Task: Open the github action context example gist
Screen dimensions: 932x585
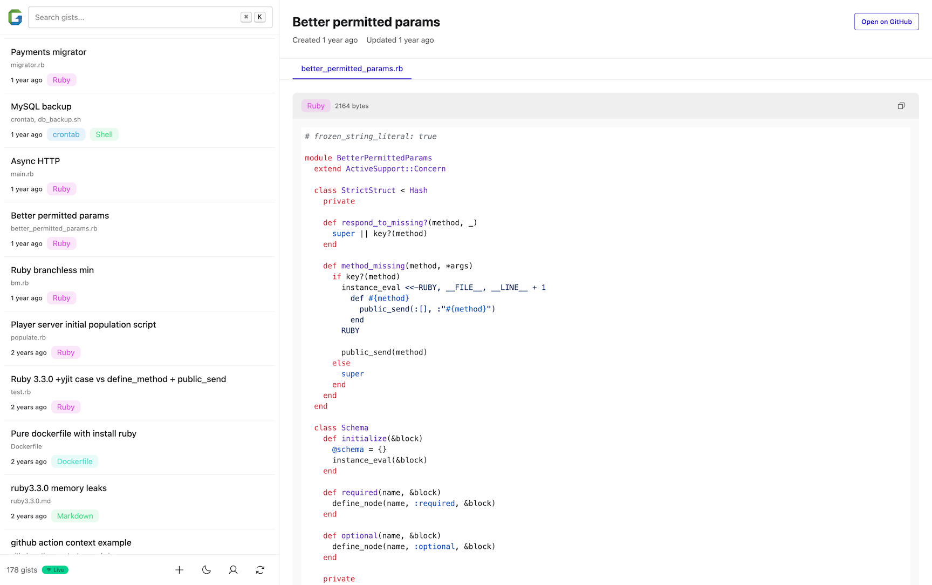Action: 71,542
